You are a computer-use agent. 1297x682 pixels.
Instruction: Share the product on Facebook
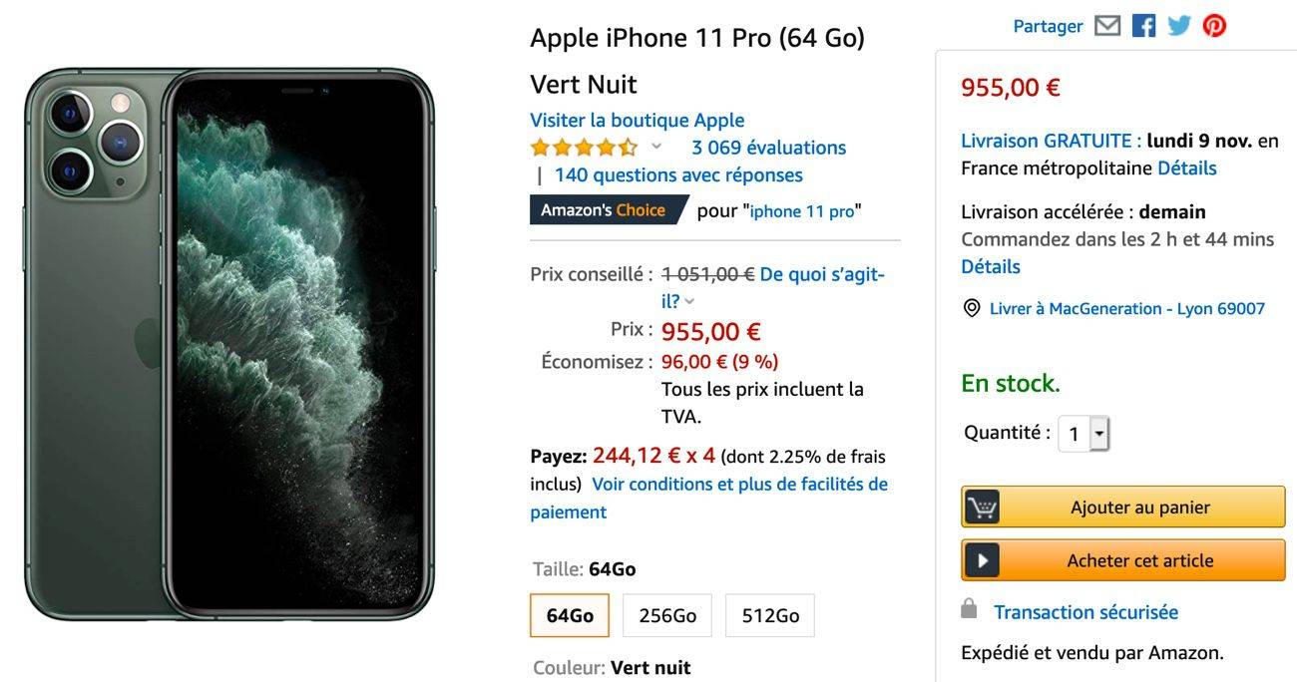(x=1143, y=26)
